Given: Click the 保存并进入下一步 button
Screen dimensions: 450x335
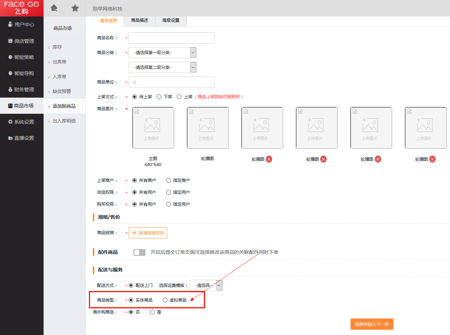Looking at the screenshot, I should coord(372,324).
